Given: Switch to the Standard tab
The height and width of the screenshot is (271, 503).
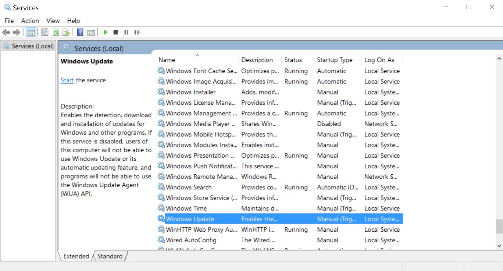Looking at the screenshot, I should [x=110, y=256].
